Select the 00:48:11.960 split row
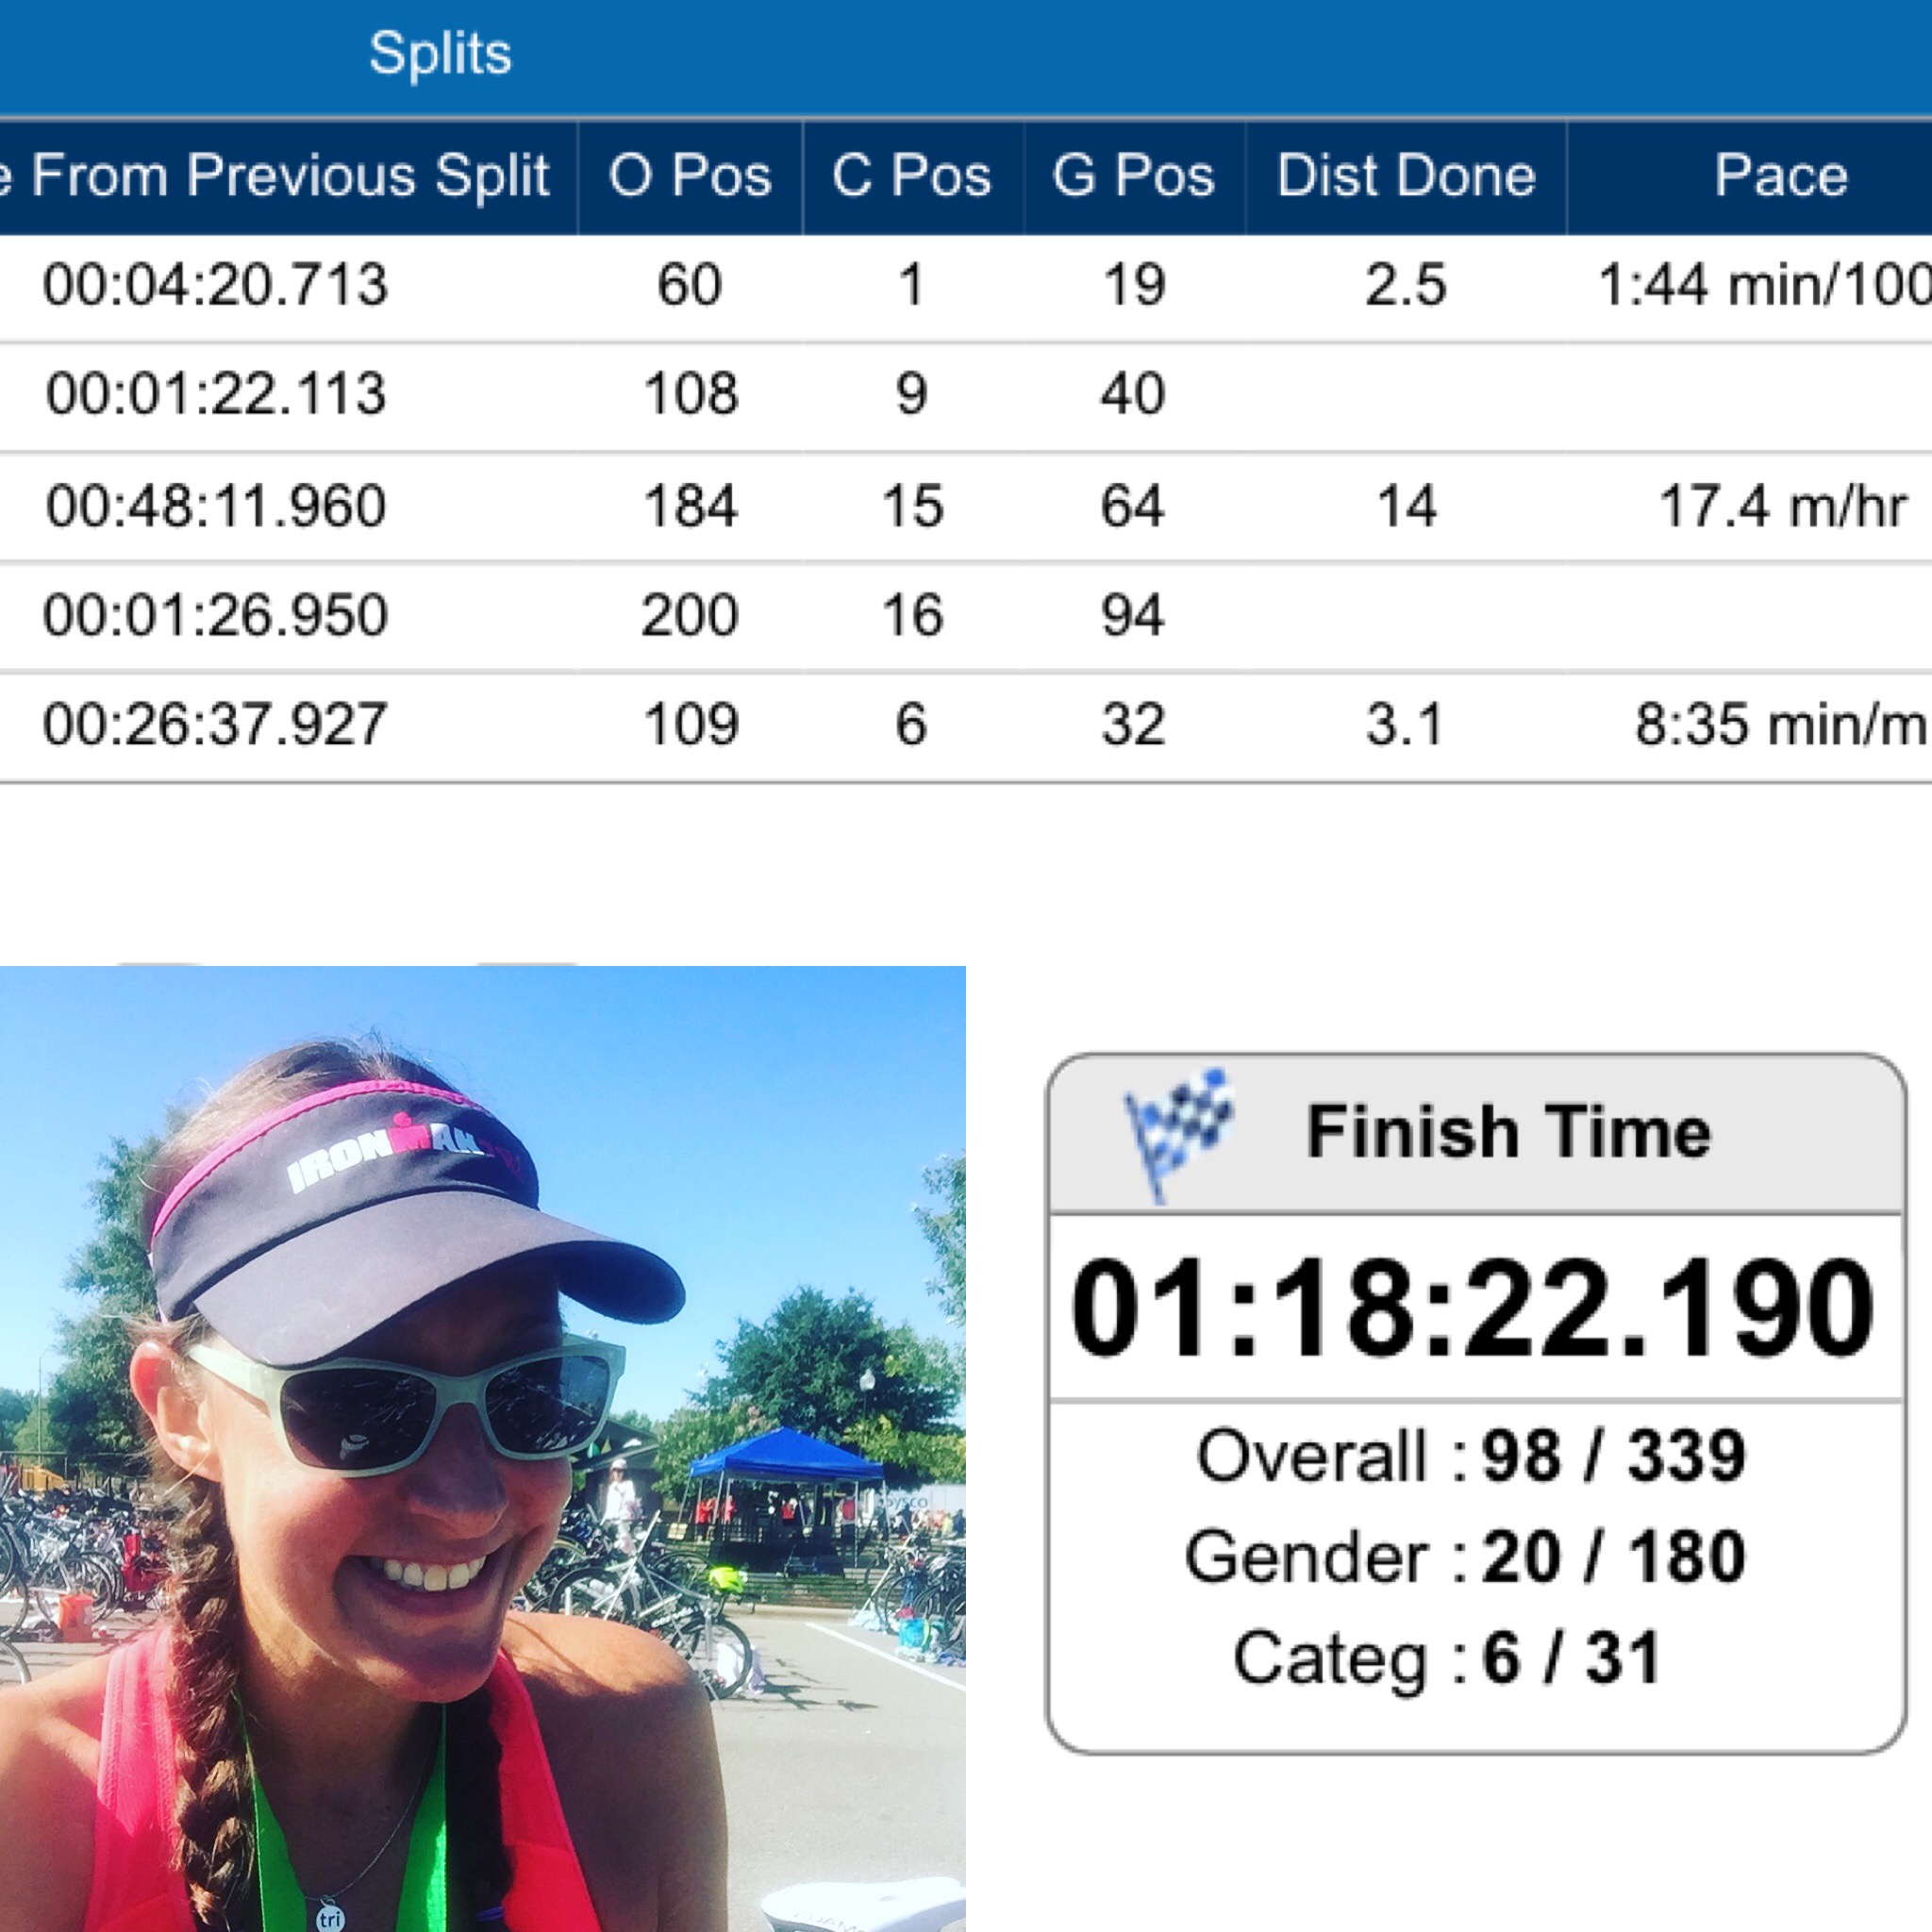Screen dimensions: 1932x1932 coord(215,506)
